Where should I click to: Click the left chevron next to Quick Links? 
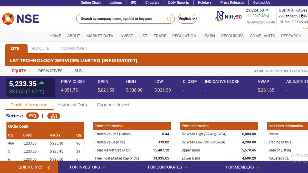[x=49, y=167]
